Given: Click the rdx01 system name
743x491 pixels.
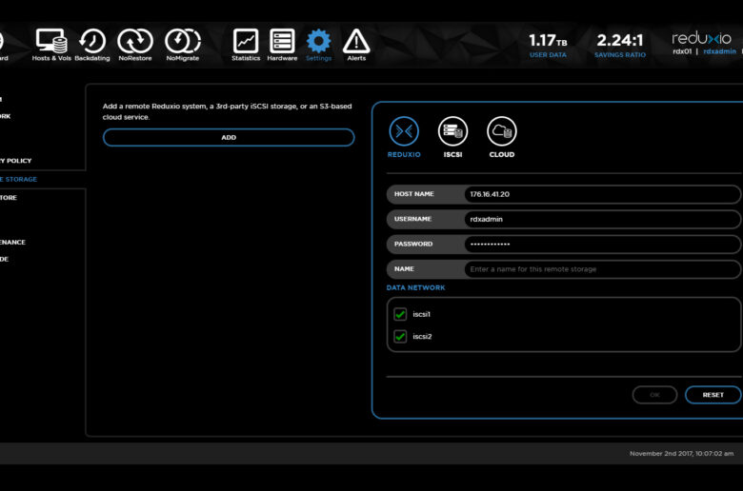Looking at the screenshot, I should pos(682,51).
